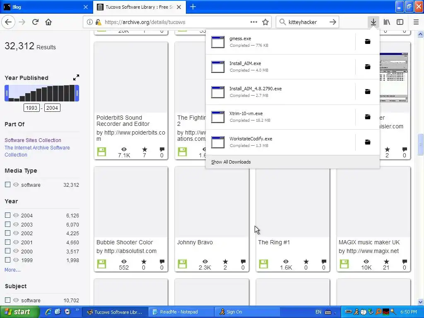Screen dimensions: 424x318
Task: Grab the right handle of year range slider
Action: pos(77,93)
